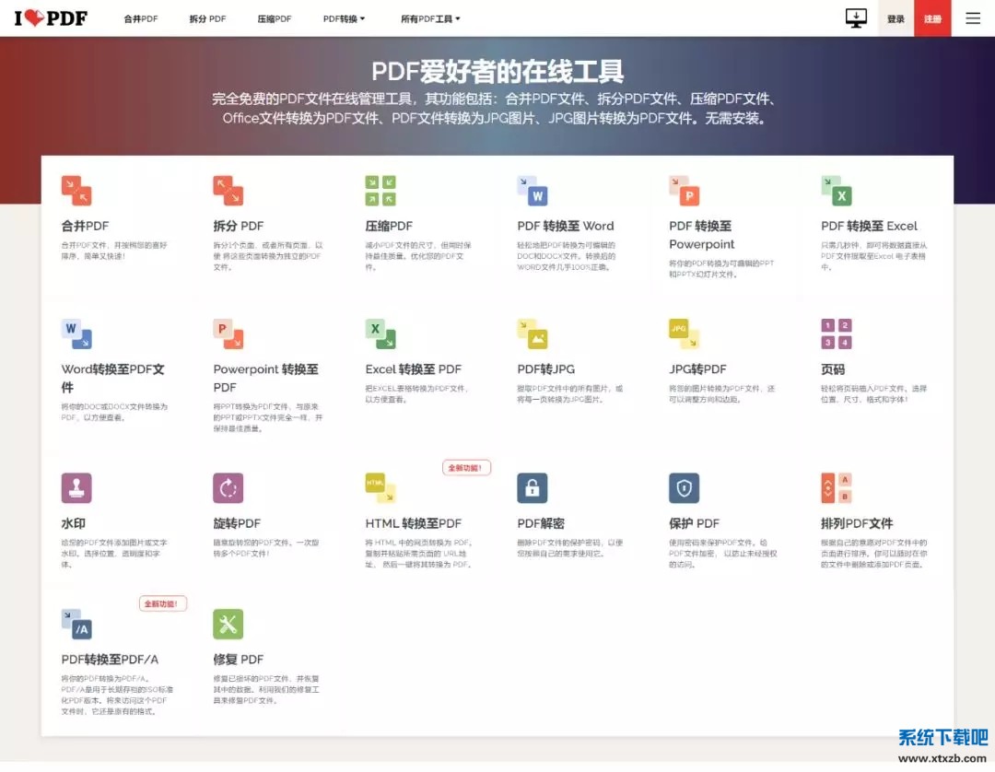
Task: Open the PDF解密 unlock padlock icon
Action: tap(533, 488)
